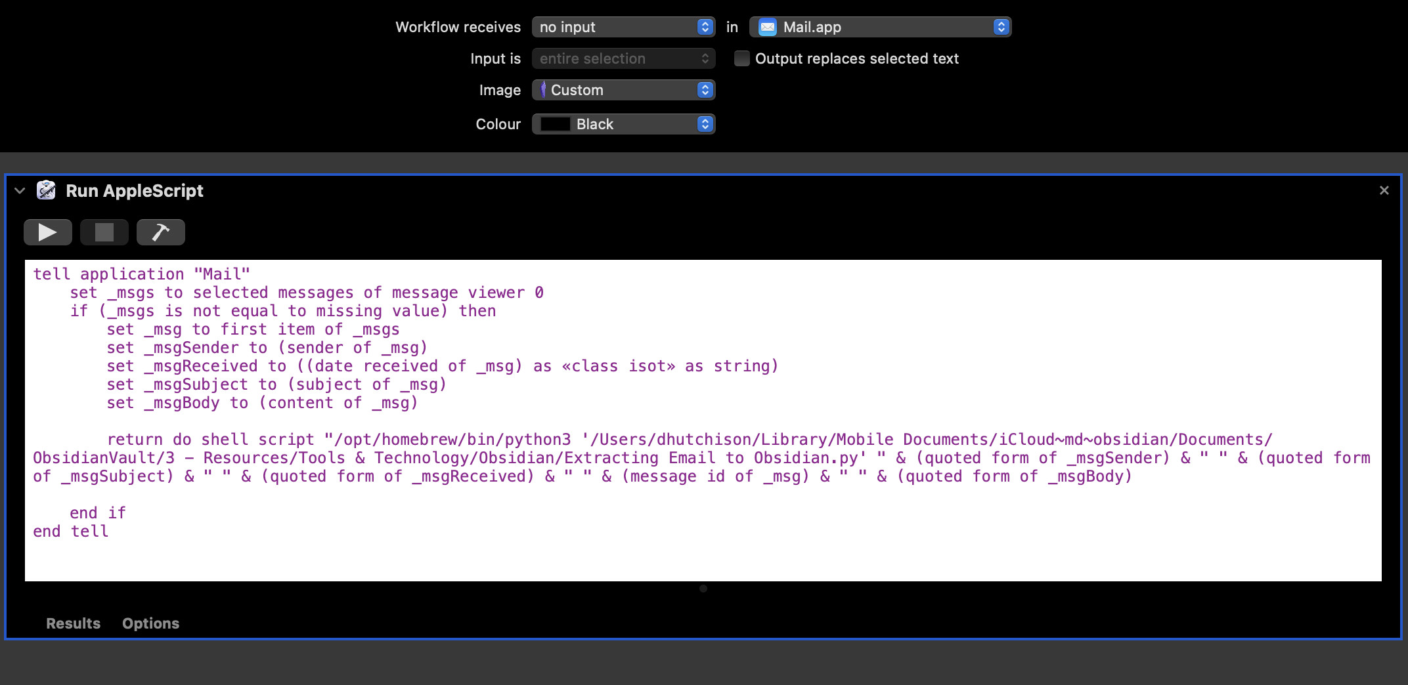Show the Options tab
The image size is (1408, 685).
(150, 623)
